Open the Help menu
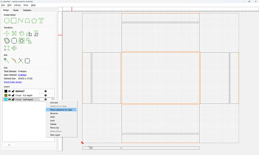Viewport: 259px width, 155px height. tap(33, 5)
